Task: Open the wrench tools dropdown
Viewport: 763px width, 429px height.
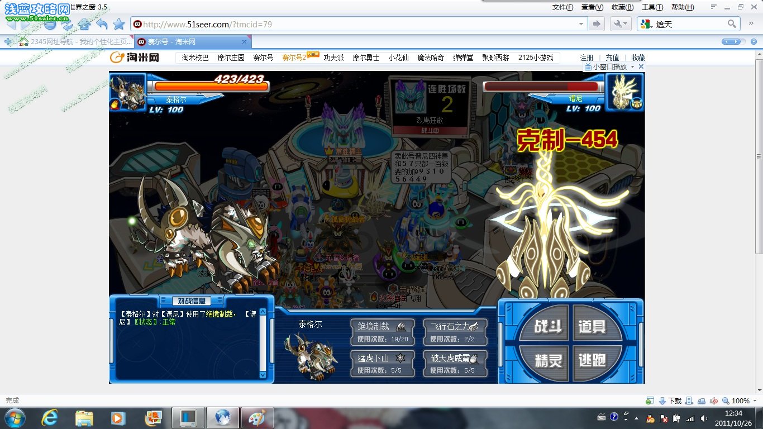Action: (x=621, y=24)
